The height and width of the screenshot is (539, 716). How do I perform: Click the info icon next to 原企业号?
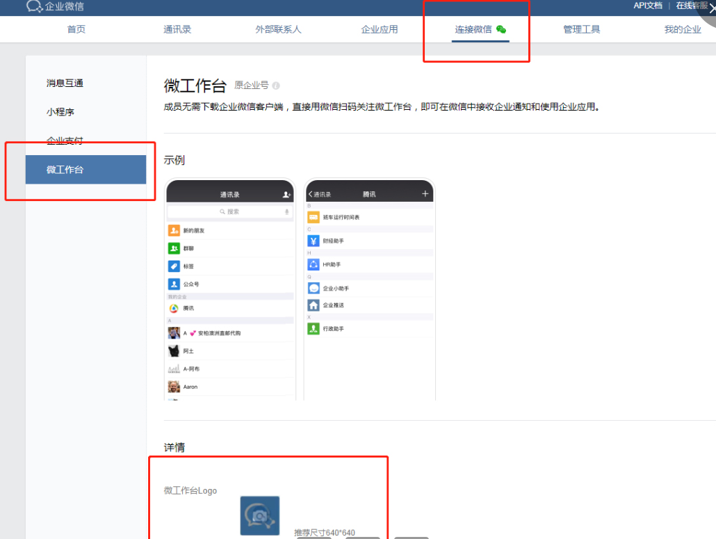click(276, 86)
